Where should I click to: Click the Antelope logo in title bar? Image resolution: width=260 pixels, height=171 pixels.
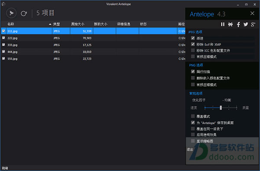pyautogui.click(x=3, y=4)
